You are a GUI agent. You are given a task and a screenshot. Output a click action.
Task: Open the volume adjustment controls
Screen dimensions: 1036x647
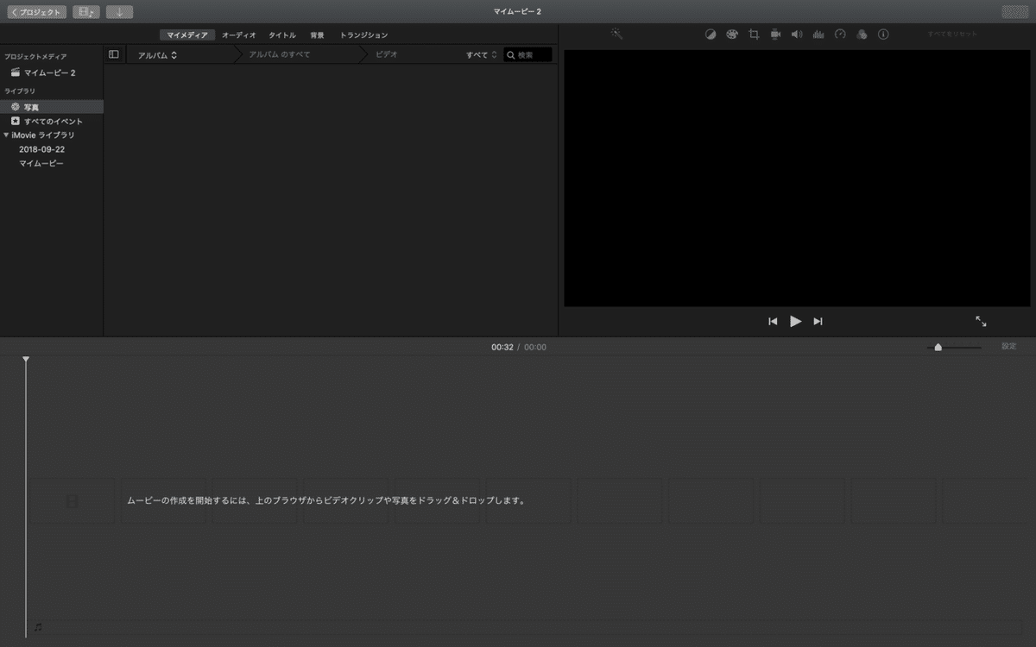click(x=796, y=35)
